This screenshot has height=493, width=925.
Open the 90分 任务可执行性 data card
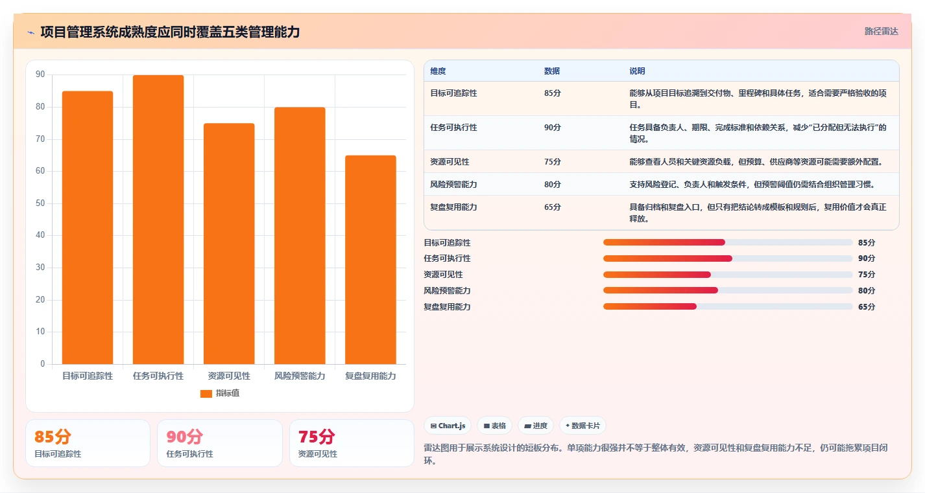[x=220, y=443]
